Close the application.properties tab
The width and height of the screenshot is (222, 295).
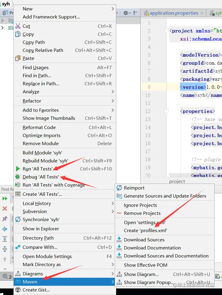tap(202, 13)
